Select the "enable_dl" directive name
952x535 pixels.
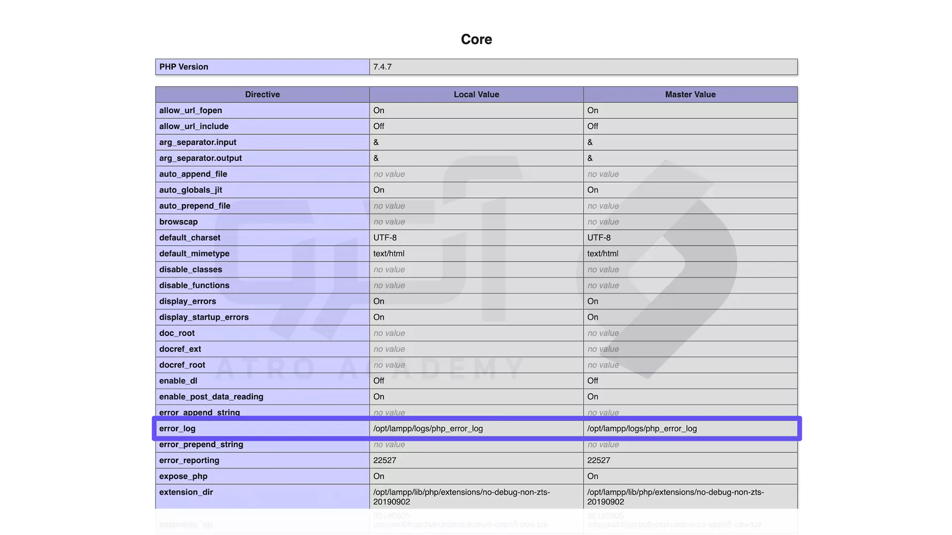click(178, 380)
